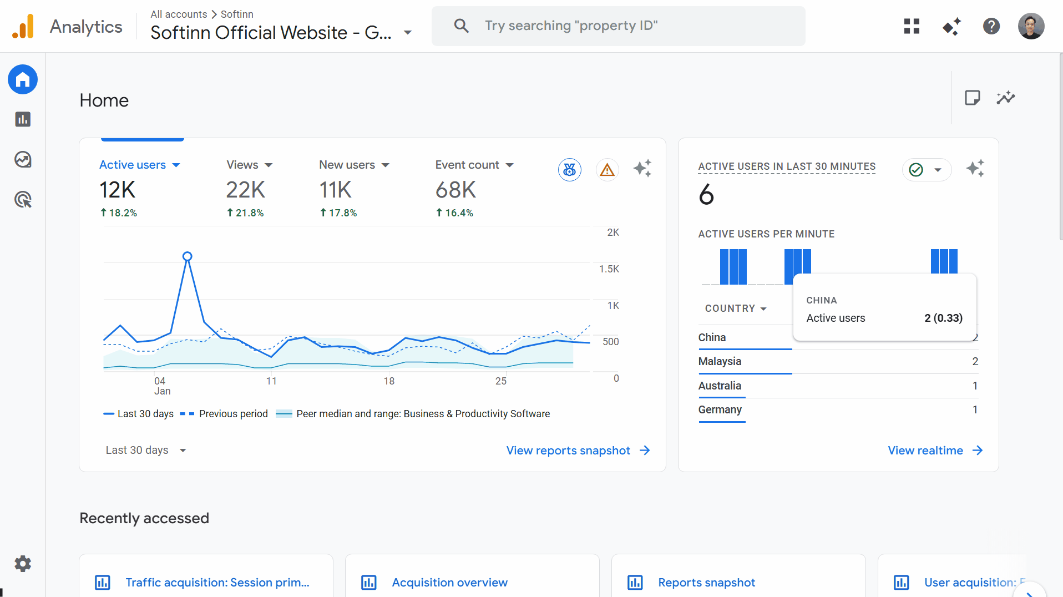
Task: Open the Explore section in the sidebar
Action: [x=22, y=160]
